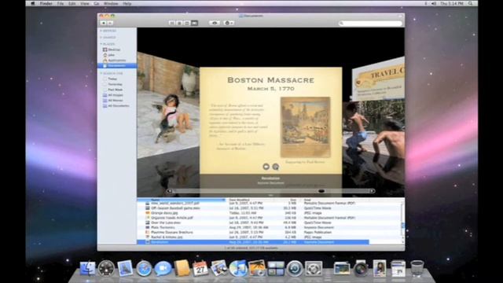
Task: Open iCal from the Dock
Action: (200, 268)
